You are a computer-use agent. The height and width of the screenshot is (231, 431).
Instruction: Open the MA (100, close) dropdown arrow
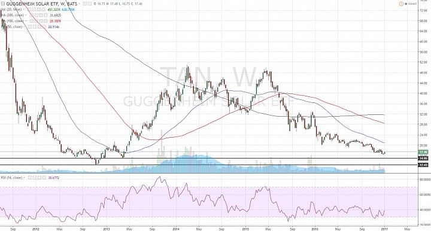coord(26,21)
